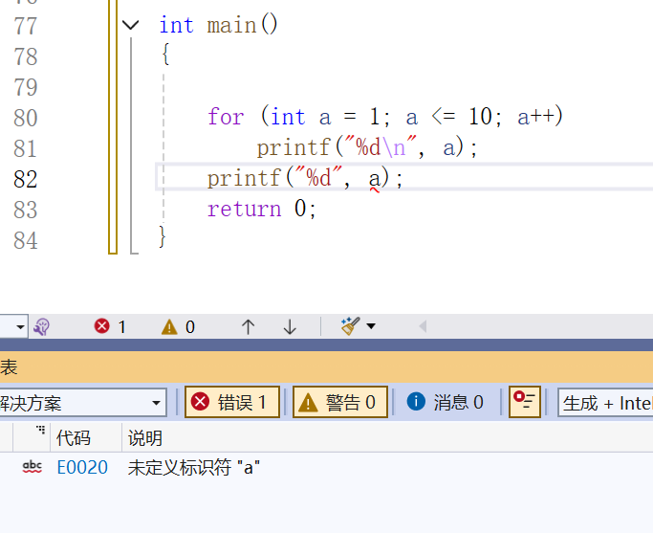The image size is (653, 533).
Task: Open the IntelliSense lightbulb screwdriver icon
Action: point(42,326)
